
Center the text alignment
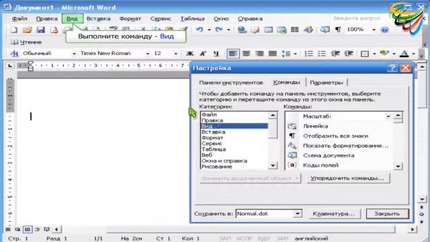coord(246,54)
